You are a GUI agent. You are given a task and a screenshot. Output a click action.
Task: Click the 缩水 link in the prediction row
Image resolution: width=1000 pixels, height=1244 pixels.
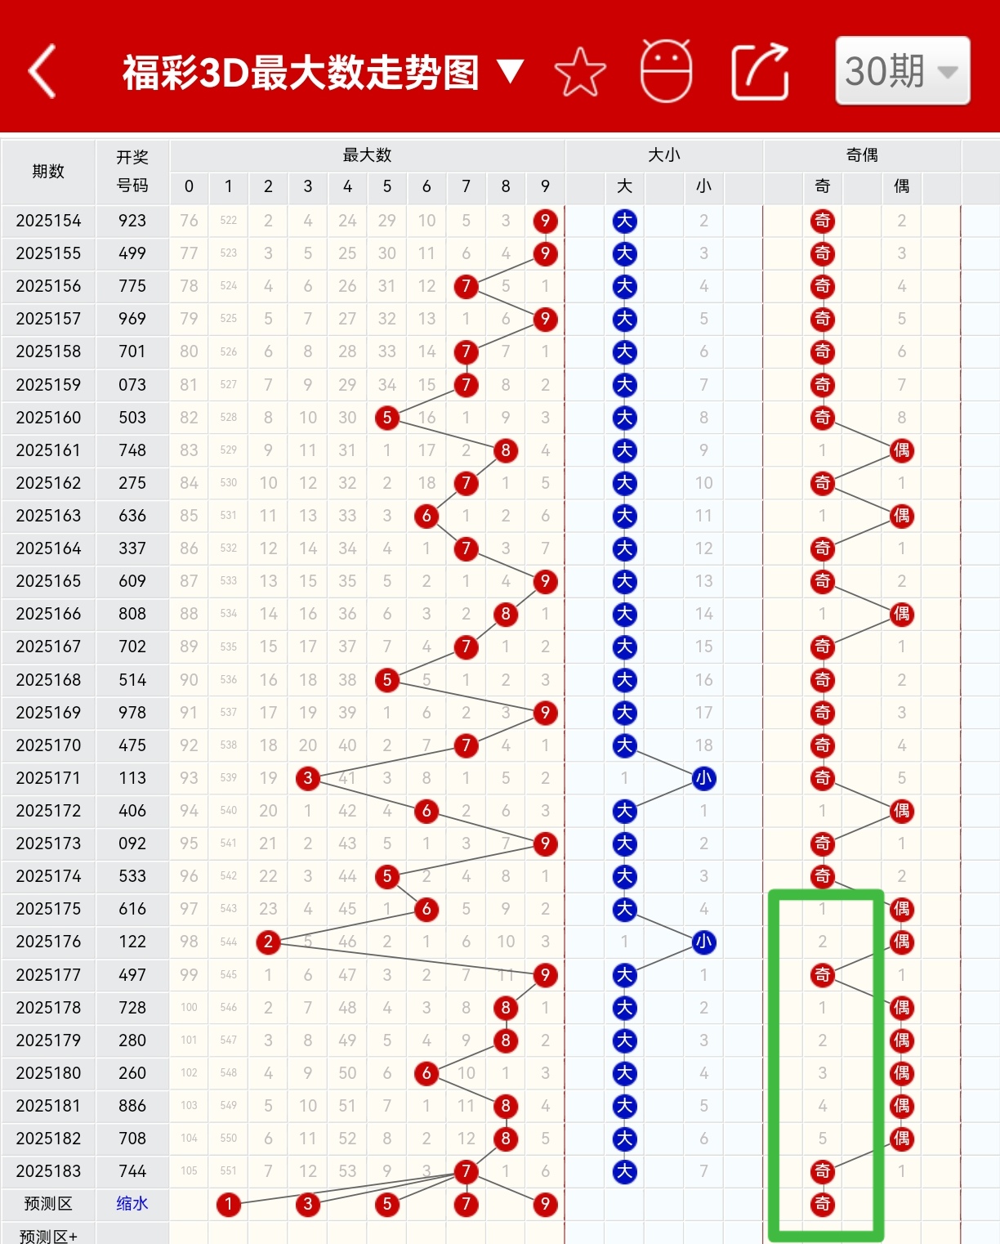(x=132, y=1204)
